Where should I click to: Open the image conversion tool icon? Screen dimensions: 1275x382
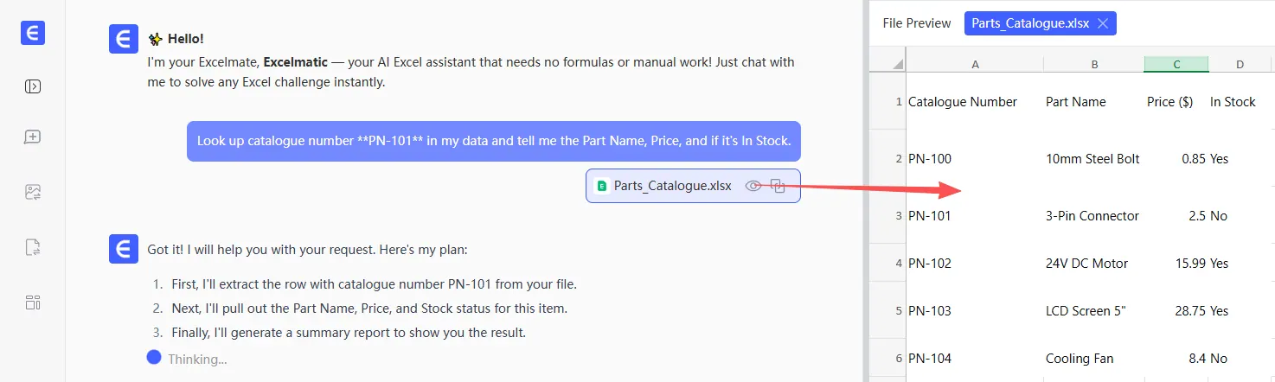point(33,193)
